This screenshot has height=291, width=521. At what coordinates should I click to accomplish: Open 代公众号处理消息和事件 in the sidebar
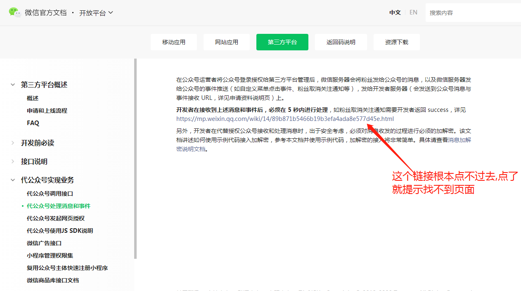pos(59,206)
